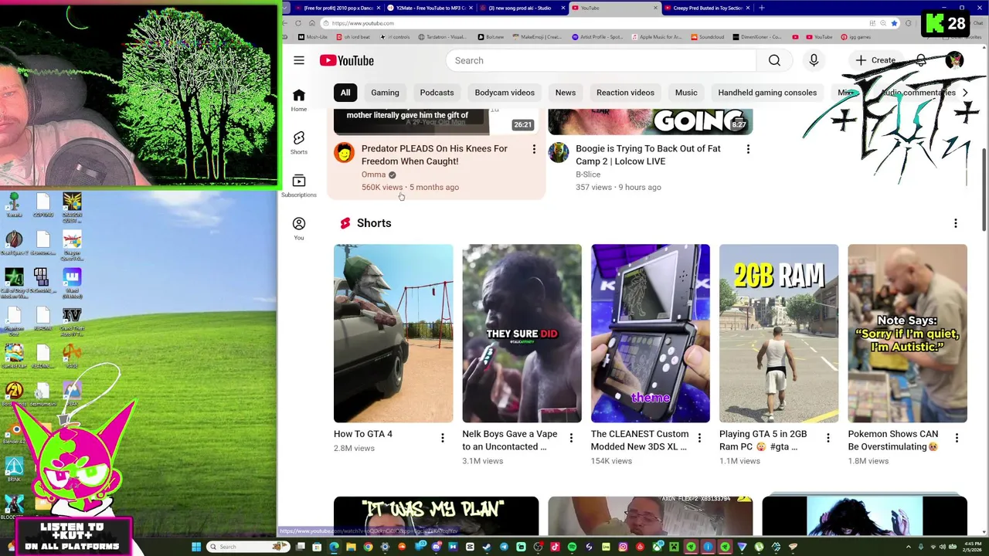Open options menu for the Boogie video
The image size is (989, 556).
[x=748, y=149]
